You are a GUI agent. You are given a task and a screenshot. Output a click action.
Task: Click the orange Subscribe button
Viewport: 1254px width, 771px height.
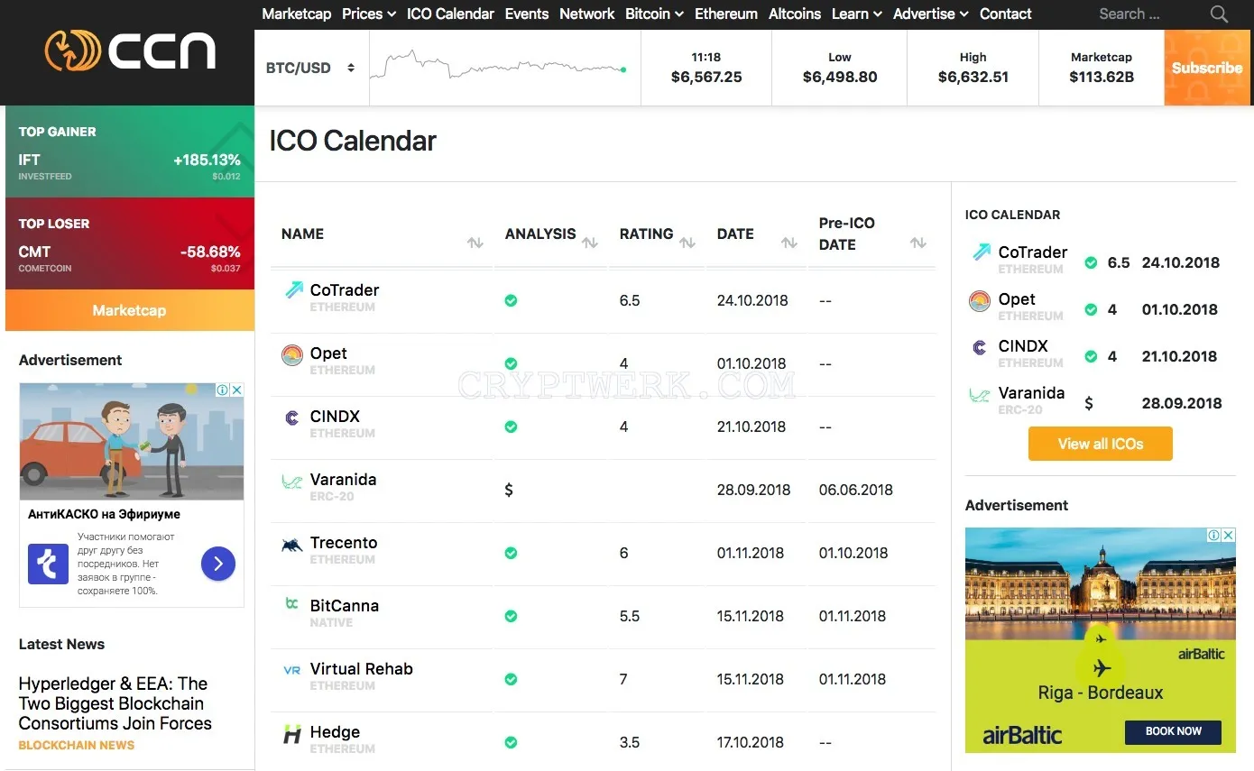1207,68
